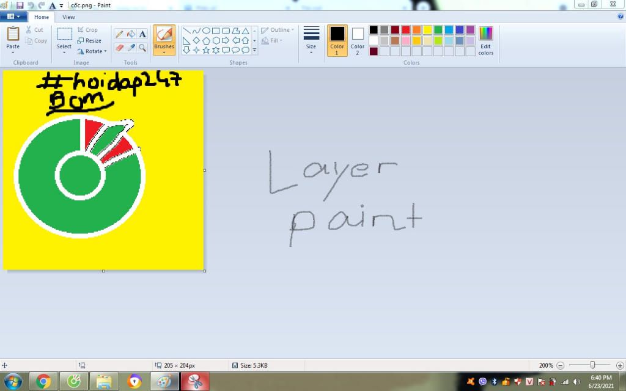Choose the Oval shape
This screenshot has height=391, width=626.
[206, 31]
